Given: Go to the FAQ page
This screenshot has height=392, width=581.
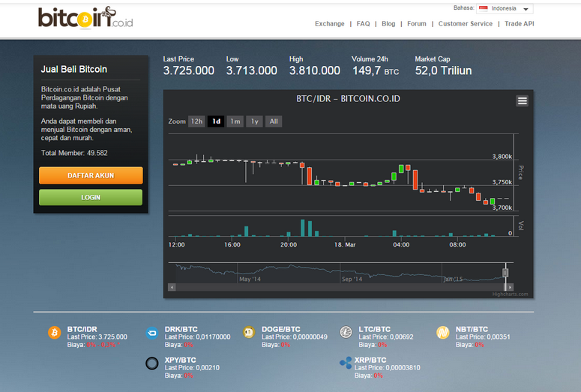Looking at the screenshot, I should pyautogui.click(x=363, y=24).
